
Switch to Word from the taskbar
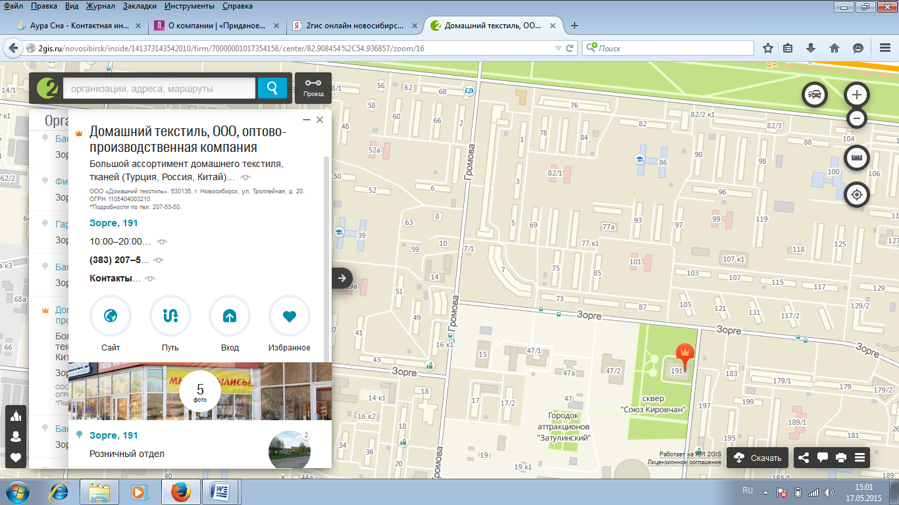[219, 492]
